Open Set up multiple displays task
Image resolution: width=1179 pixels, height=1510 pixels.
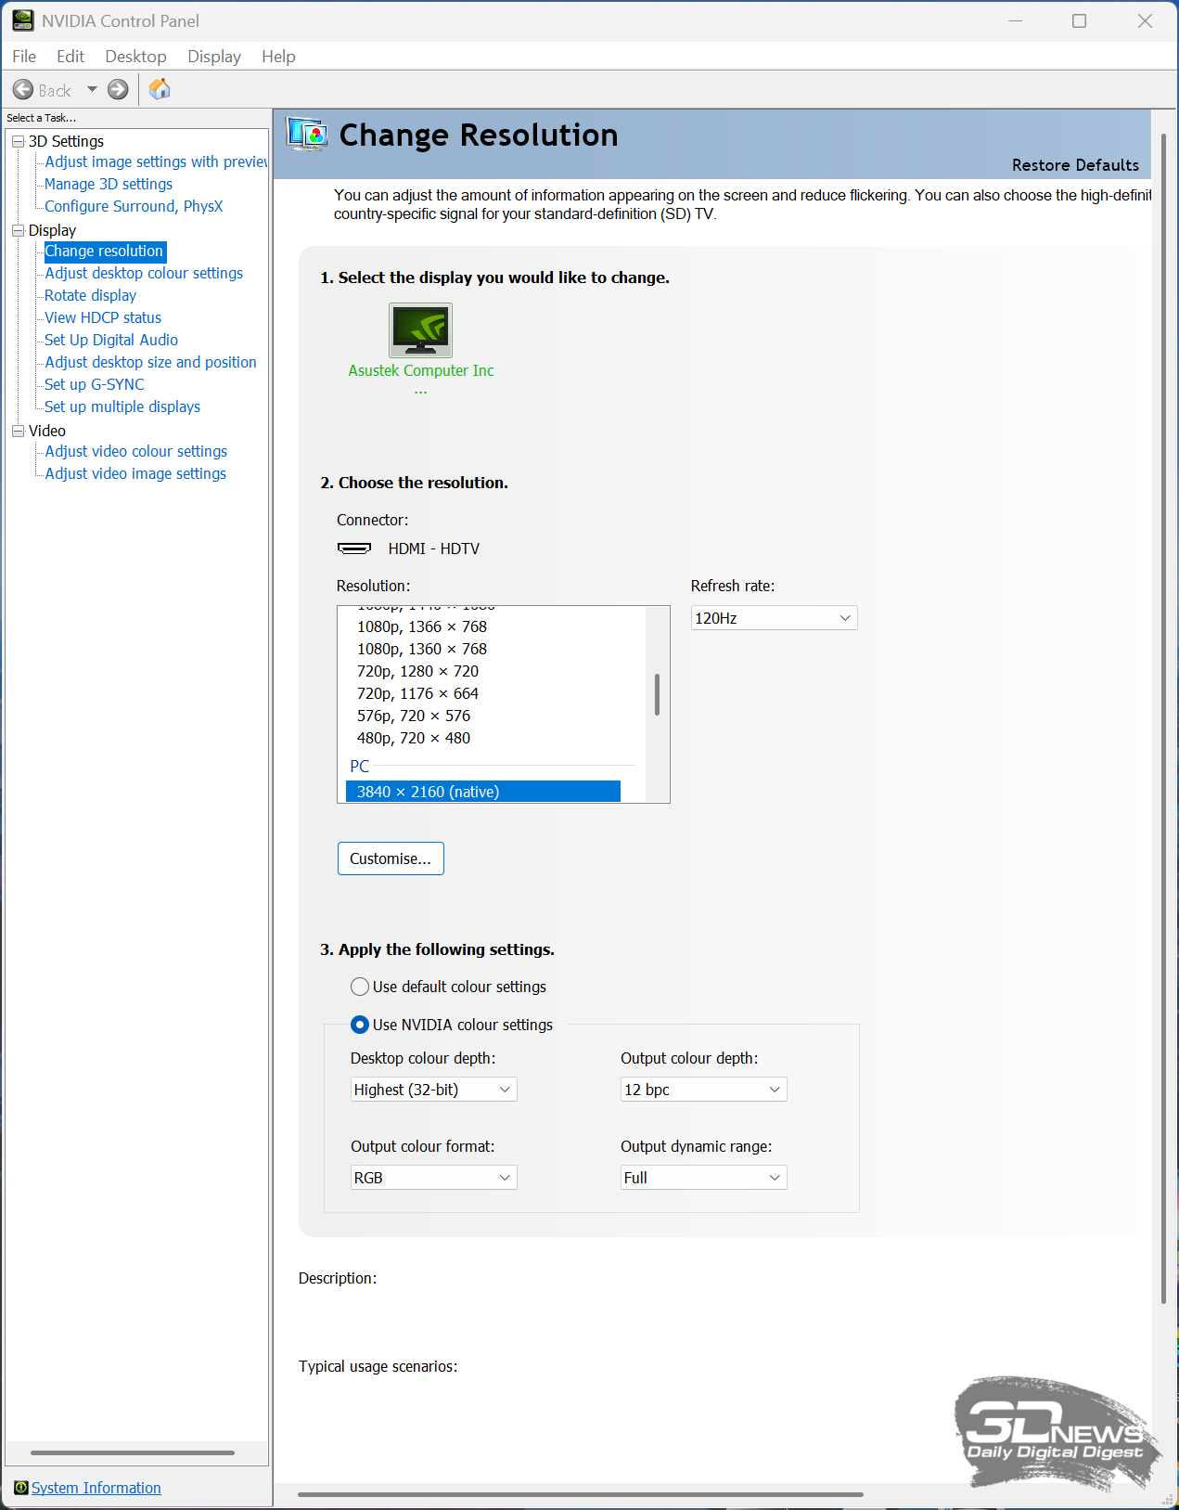[x=122, y=407]
